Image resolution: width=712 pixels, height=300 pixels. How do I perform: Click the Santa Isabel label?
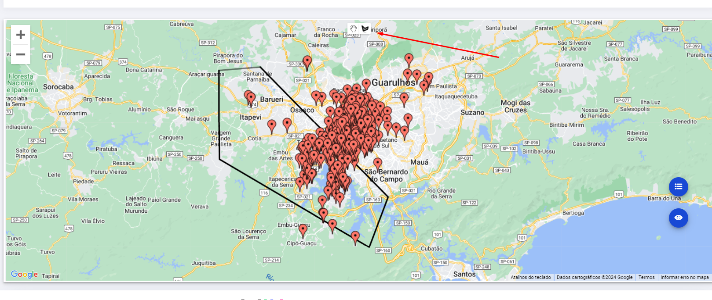click(x=501, y=28)
